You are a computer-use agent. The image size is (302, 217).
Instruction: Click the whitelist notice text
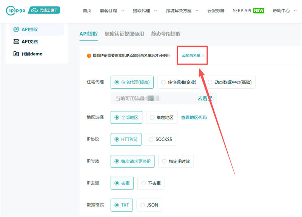tap(131, 55)
